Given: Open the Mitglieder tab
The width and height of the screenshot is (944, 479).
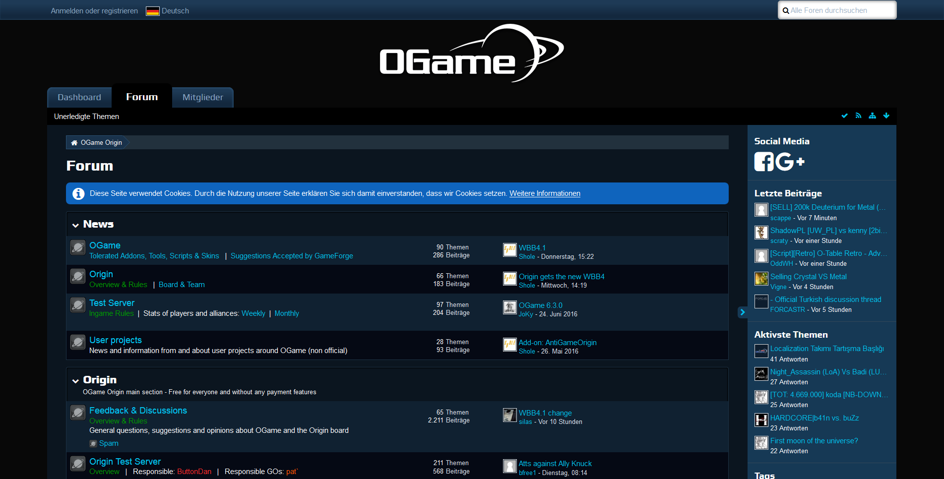Looking at the screenshot, I should [x=202, y=97].
